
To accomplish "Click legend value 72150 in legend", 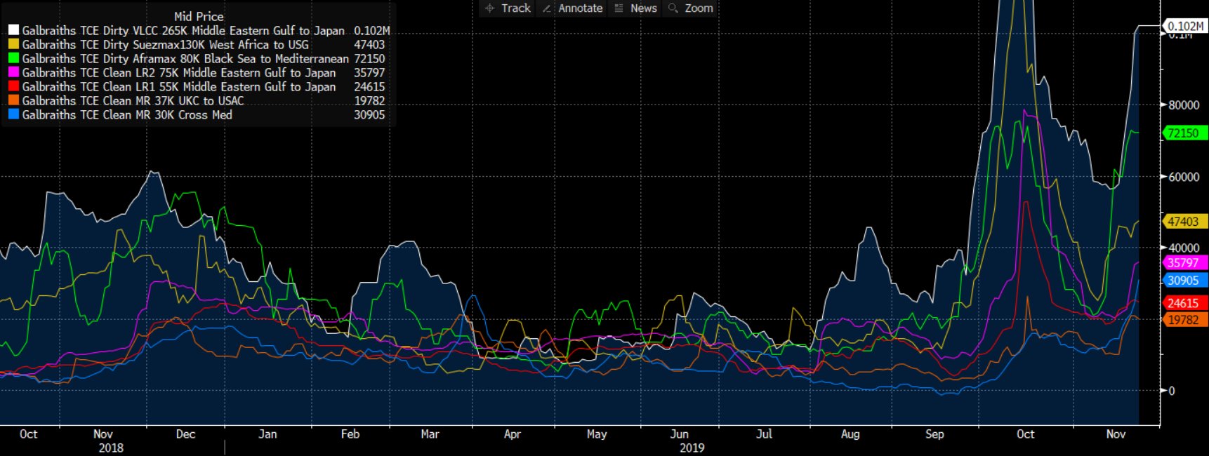I will click(369, 59).
